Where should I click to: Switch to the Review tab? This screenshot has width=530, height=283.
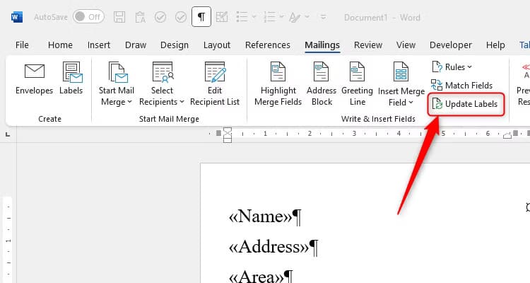tap(368, 45)
